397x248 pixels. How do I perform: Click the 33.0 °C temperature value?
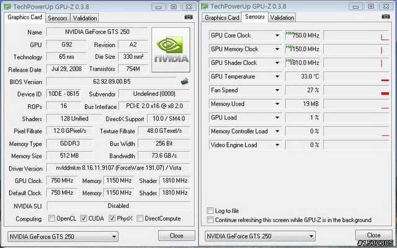point(303,76)
